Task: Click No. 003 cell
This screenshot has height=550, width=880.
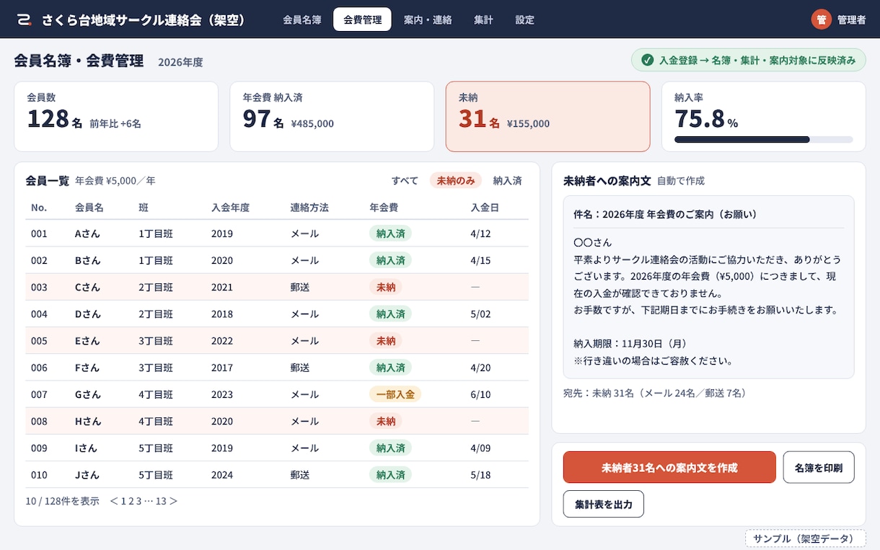Action: [39, 287]
